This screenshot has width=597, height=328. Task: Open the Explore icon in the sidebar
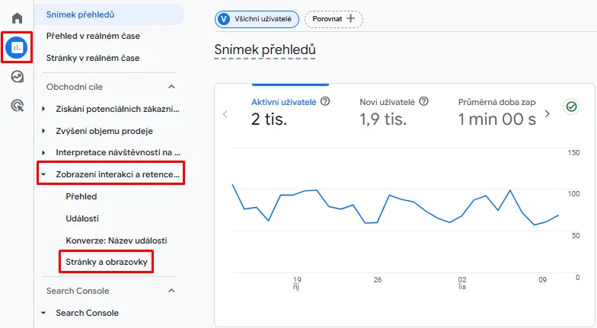point(17,76)
